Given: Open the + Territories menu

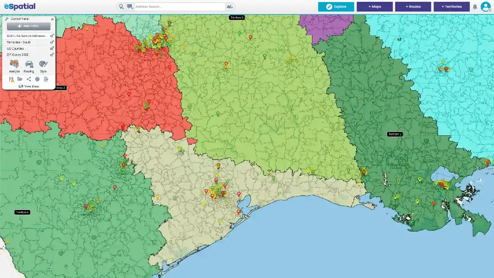Looking at the screenshot, I should coord(452,7).
